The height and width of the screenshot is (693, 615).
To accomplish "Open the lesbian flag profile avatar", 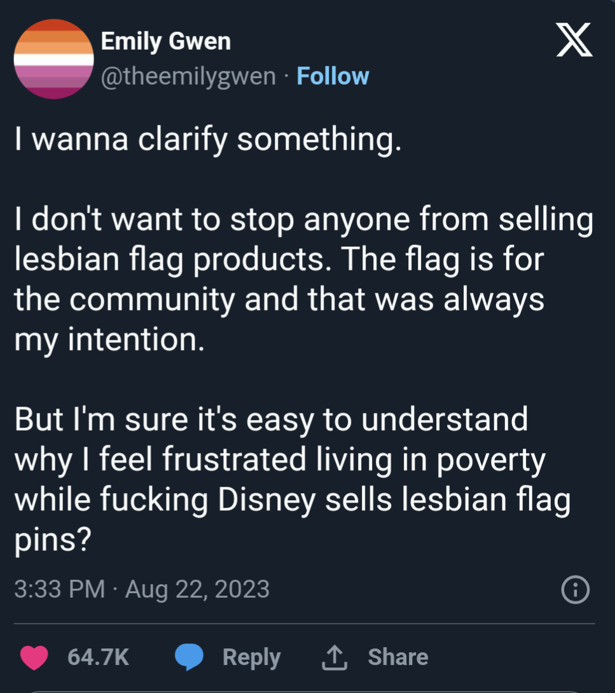I will (x=53, y=59).
